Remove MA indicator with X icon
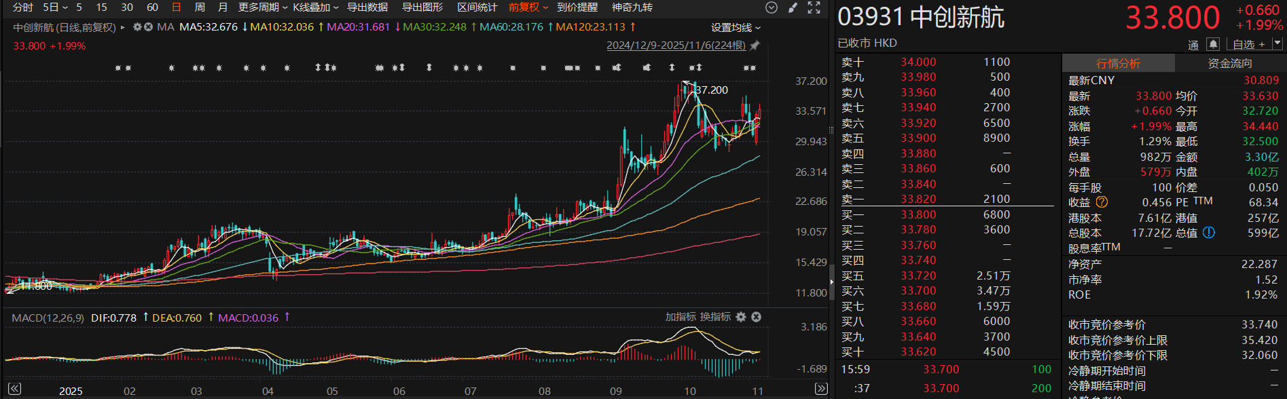This screenshot has height=399, width=1287. [148, 27]
